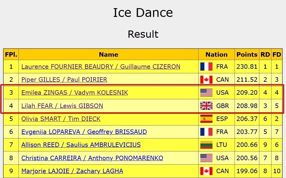Open Christina CARREIRA / Anthony PONOMARENKO link
The width and height of the screenshot is (286, 178).
[x=92, y=158]
